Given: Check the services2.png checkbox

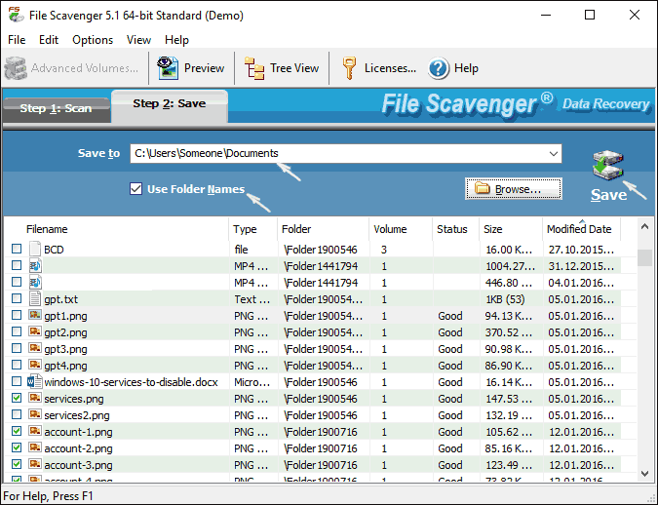Looking at the screenshot, I should [x=17, y=414].
